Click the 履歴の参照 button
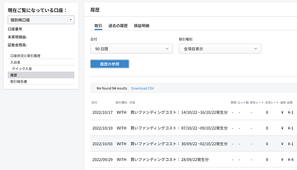Viewport: 297px width, 170px height. 110,64
